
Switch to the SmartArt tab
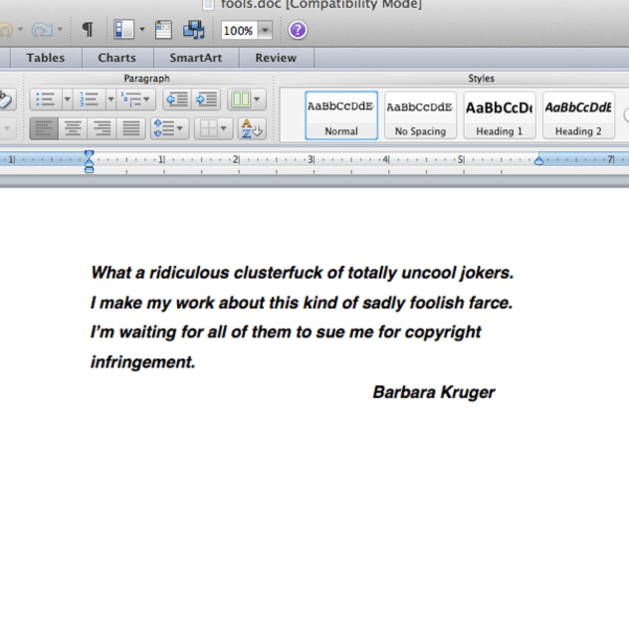click(x=196, y=58)
